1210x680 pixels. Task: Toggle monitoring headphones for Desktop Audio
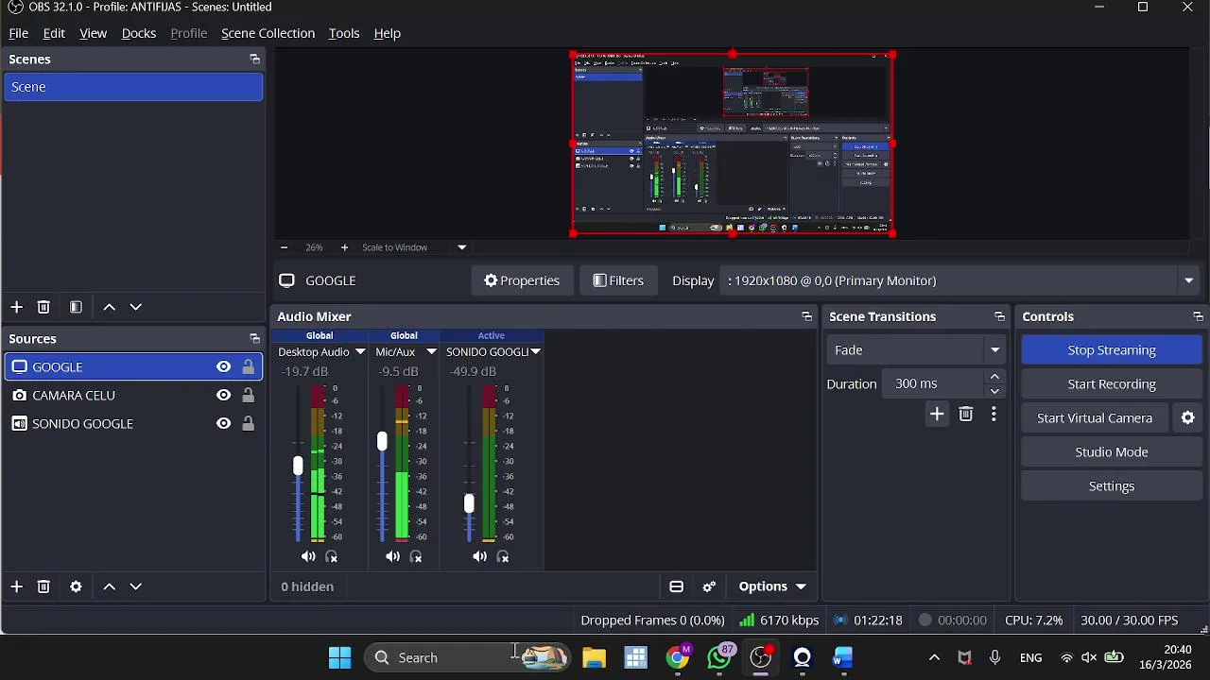332,557
